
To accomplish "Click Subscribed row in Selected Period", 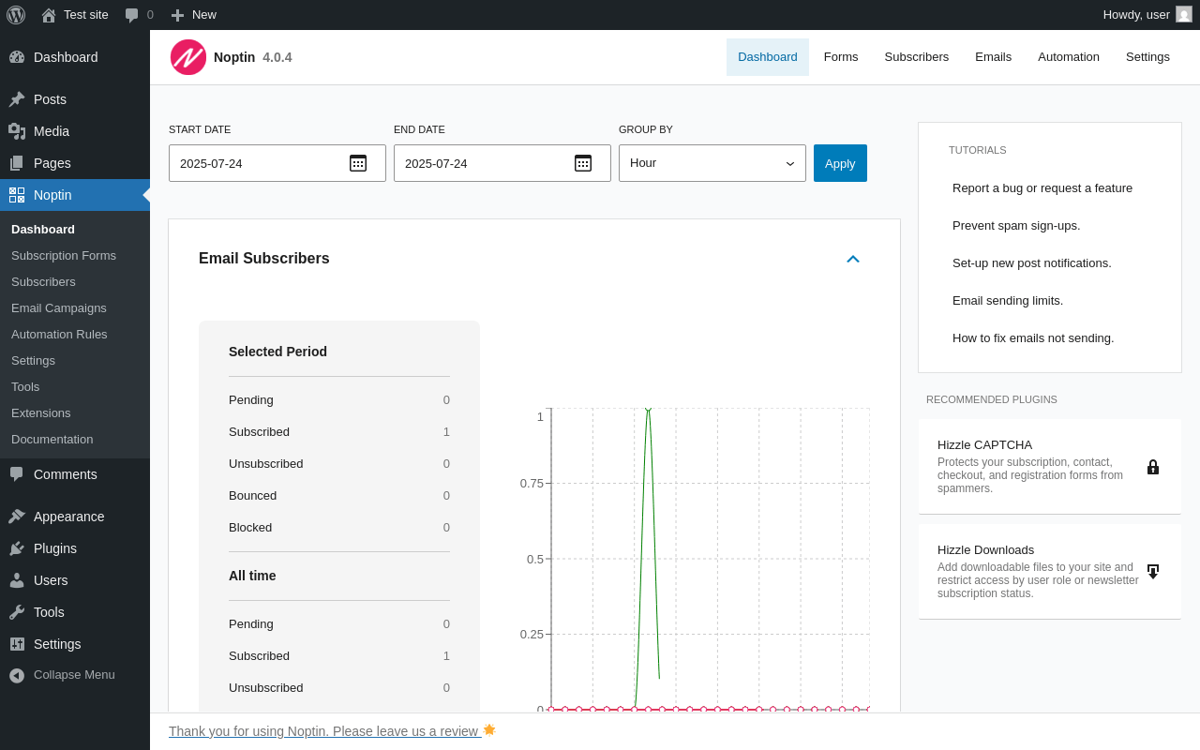I will pyautogui.click(x=339, y=432).
